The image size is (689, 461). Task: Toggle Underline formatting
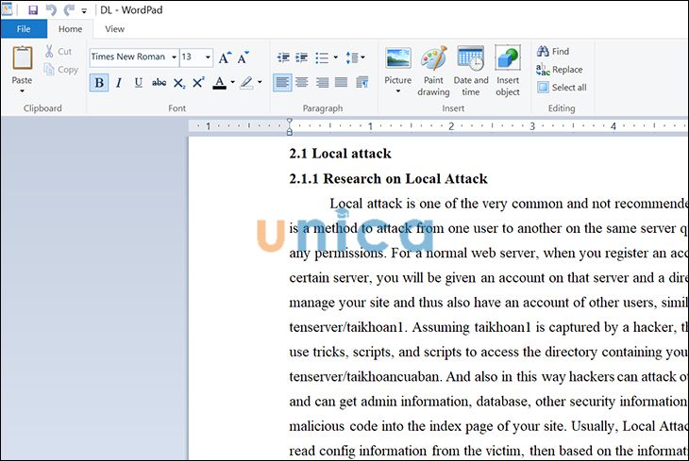point(139,83)
